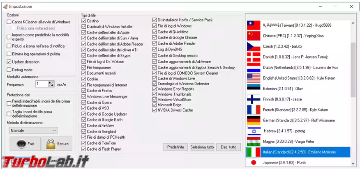This screenshot has width=360, height=169.
Task: Uncheck File di log di Windows
Action: [x=155, y=26]
